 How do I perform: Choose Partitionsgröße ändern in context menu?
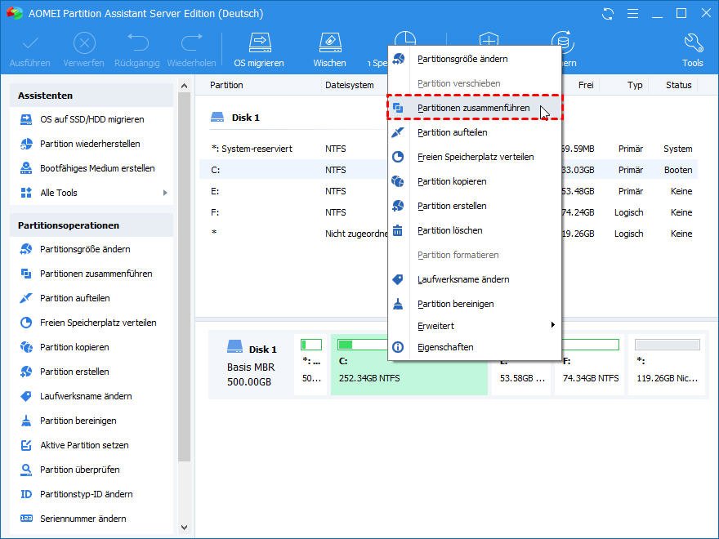tap(475, 59)
